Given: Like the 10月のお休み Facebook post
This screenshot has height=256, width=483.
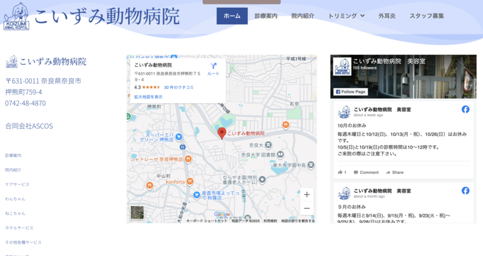Looking at the screenshot, I should 342,172.
